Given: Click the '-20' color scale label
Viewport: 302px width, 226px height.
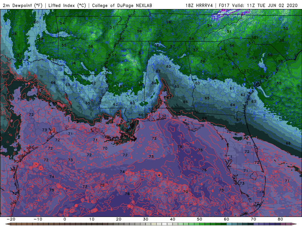Looking at the screenshot, I should 11,219.
